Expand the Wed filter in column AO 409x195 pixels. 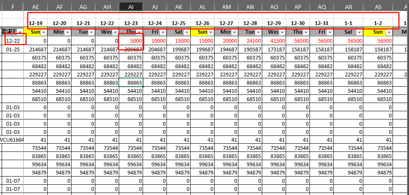(x=282, y=32)
